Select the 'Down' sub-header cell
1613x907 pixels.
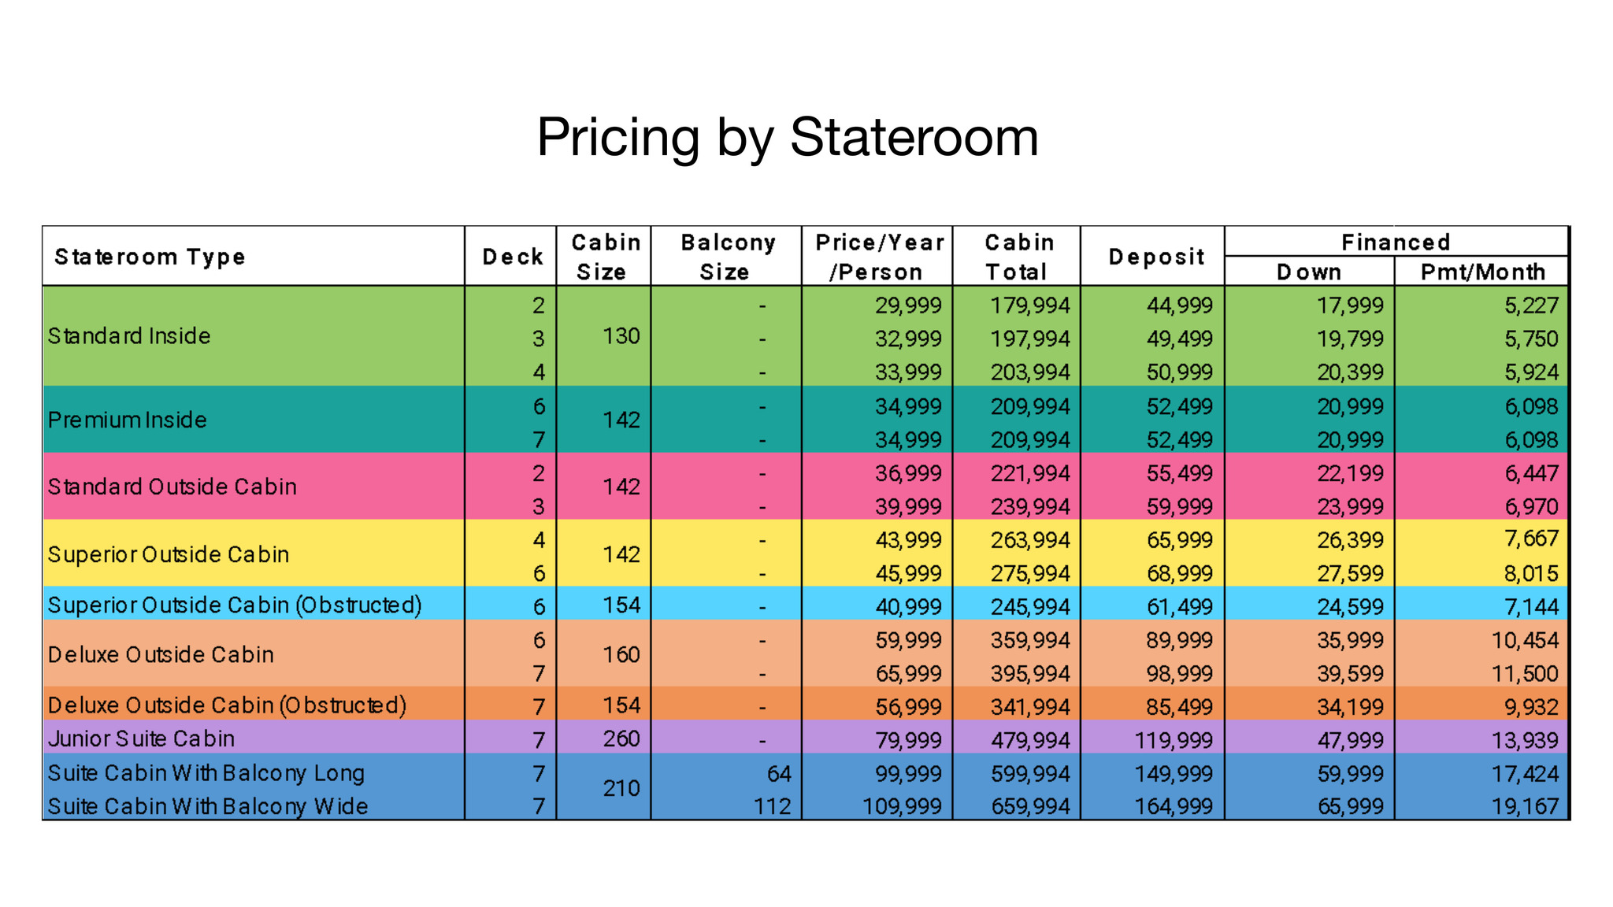point(1309,272)
